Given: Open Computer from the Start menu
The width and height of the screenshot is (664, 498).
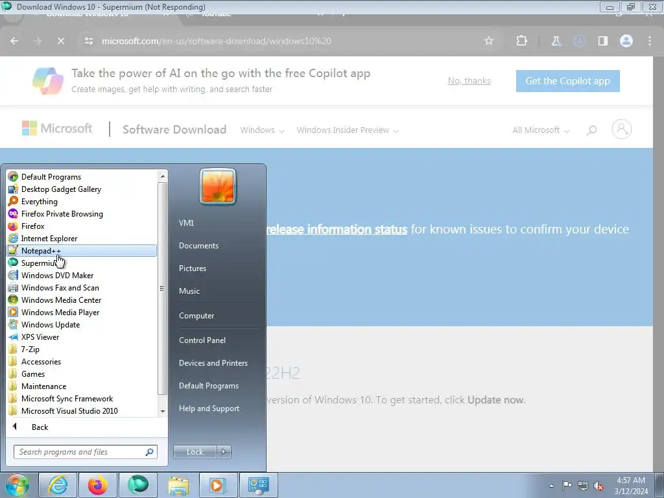Looking at the screenshot, I should pyautogui.click(x=196, y=316).
